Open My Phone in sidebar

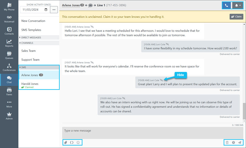click(x=9, y=7)
